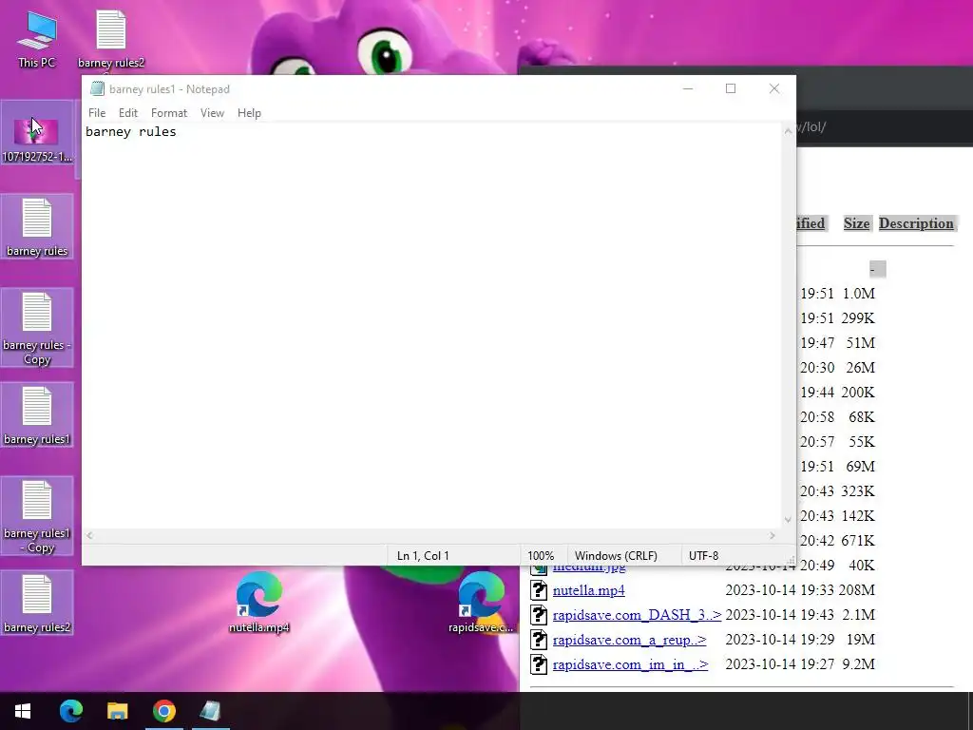Image resolution: width=973 pixels, height=730 pixels.
Task: Click the file icon beside rapidsave.com_DASH_3
Action: [539, 615]
